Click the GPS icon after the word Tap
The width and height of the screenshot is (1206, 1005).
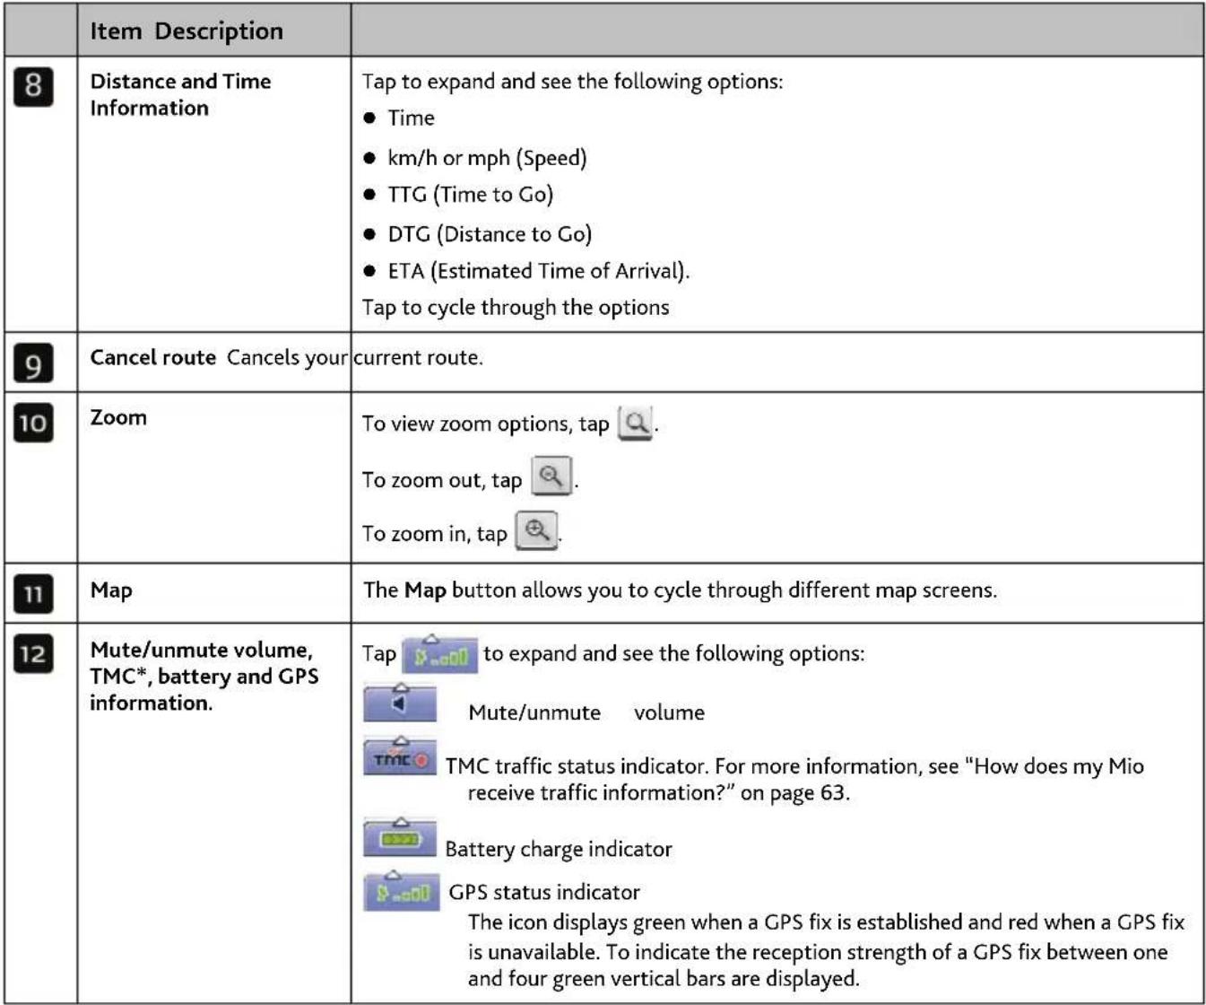[439, 654]
